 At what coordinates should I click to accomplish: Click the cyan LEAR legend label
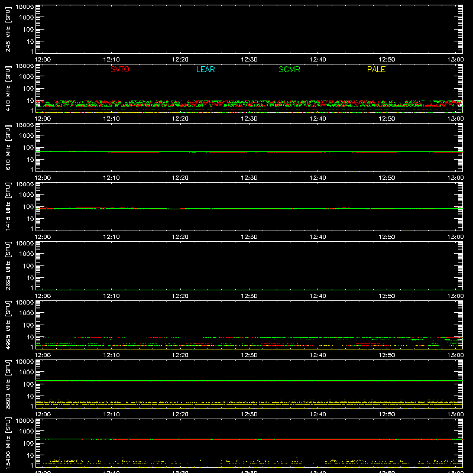[205, 69]
